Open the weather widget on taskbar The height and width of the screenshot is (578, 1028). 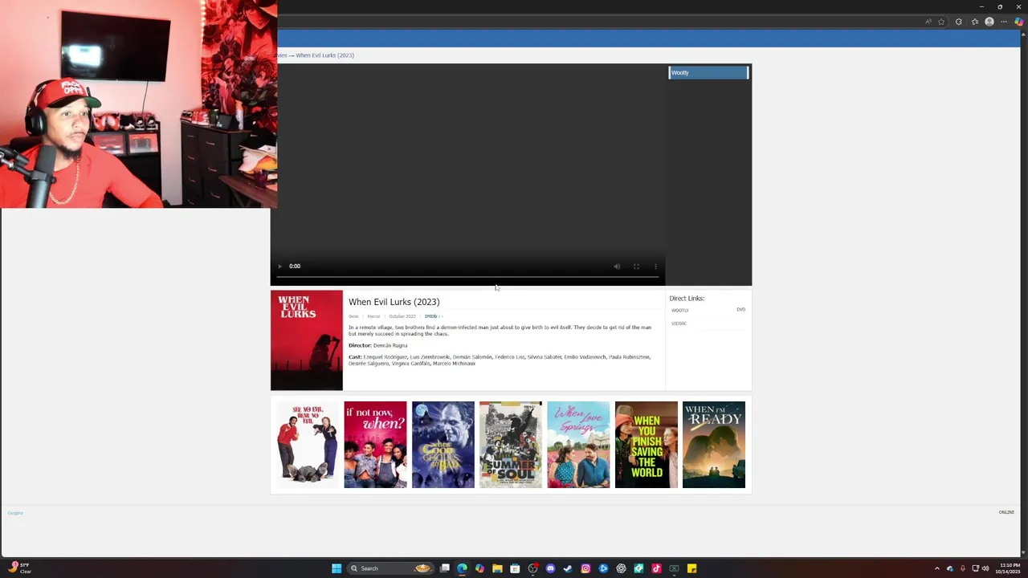(20, 568)
